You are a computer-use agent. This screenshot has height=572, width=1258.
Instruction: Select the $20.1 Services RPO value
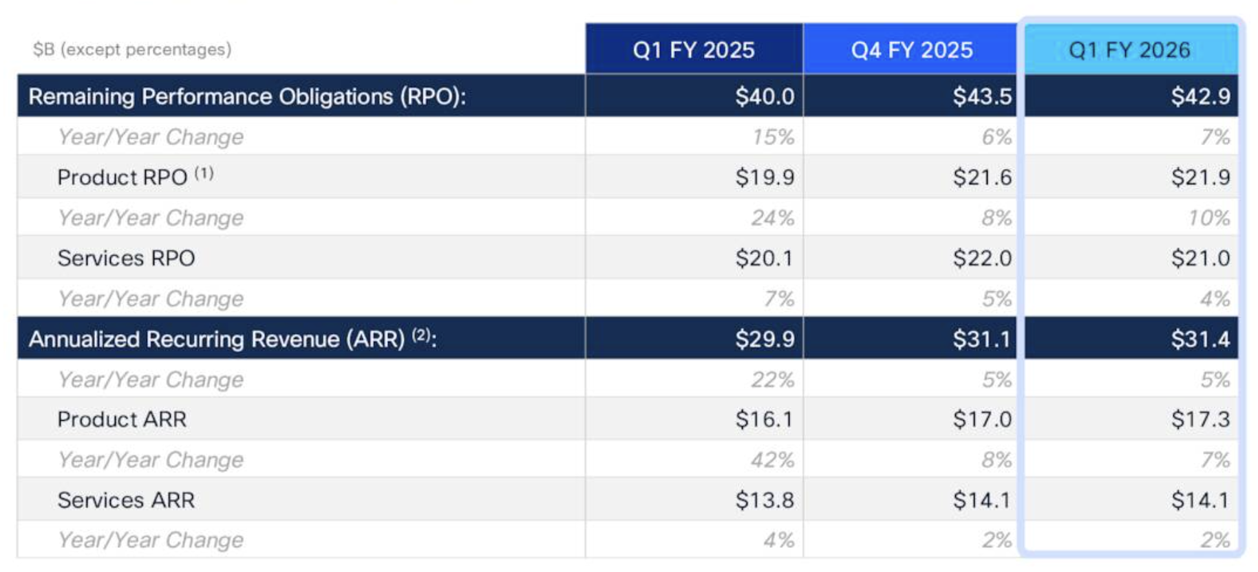coord(764,258)
